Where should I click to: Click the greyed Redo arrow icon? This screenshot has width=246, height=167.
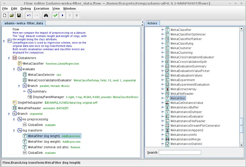(36, 15)
